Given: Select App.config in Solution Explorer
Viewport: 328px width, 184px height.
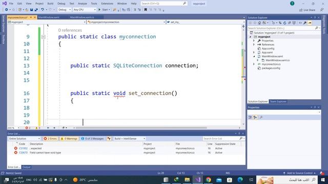Looking at the screenshot, I should 268,49.
